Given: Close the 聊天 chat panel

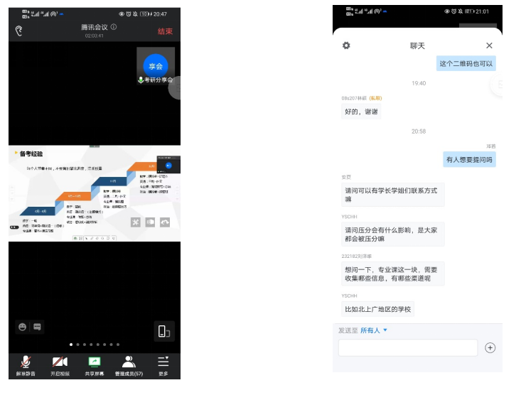Looking at the screenshot, I should (489, 45).
